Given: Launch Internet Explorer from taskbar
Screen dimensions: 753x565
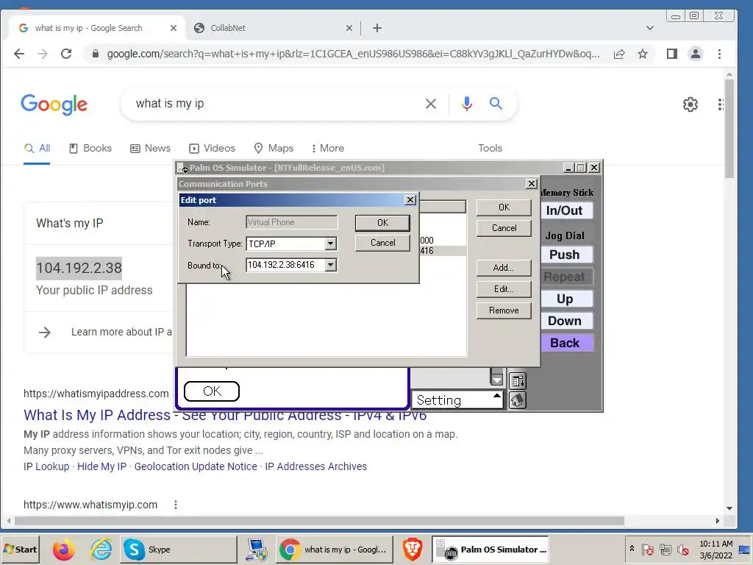Looking at the screenshot, I should 101,550.
